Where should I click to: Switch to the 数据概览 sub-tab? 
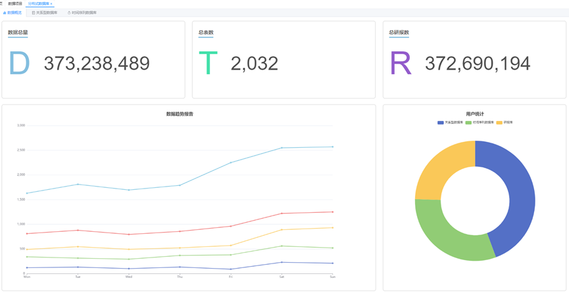[x=12, y=12]
